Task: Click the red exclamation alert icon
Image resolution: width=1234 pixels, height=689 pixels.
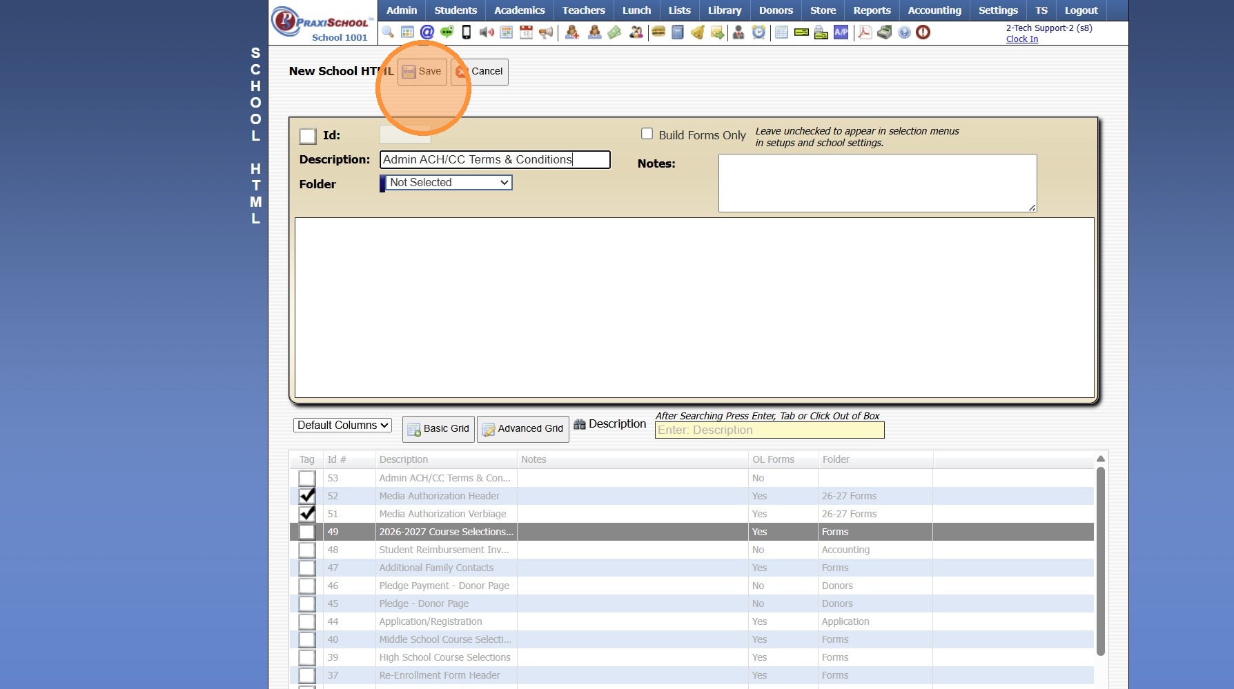Action: [x=923, y=32]
